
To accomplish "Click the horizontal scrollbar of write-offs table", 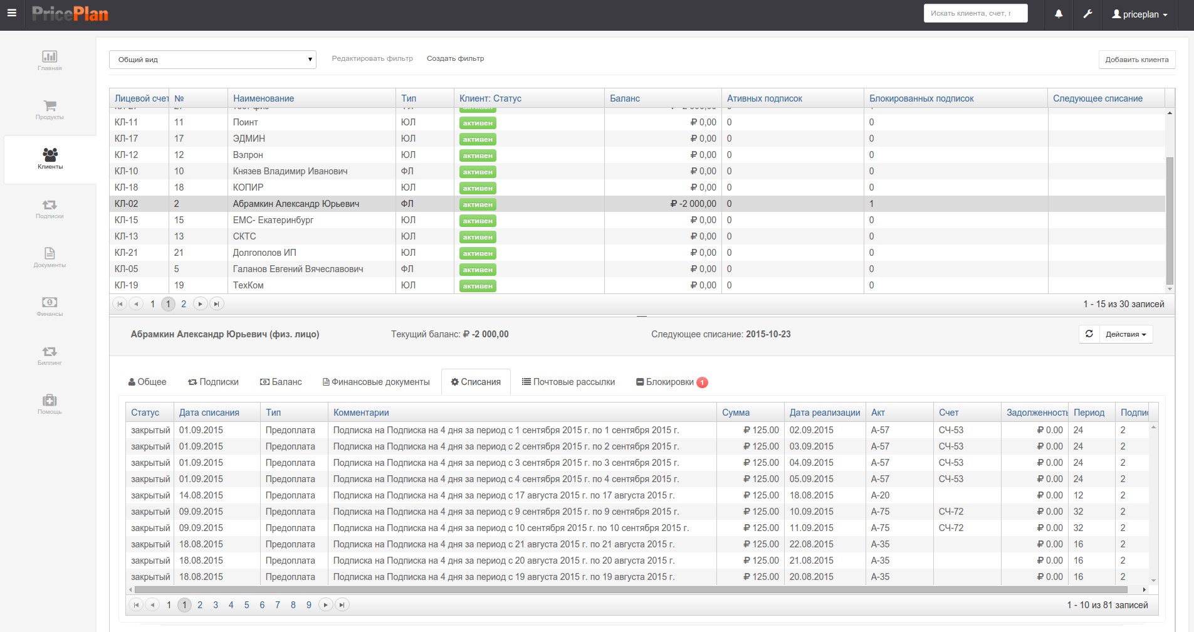I will [631, 589].
